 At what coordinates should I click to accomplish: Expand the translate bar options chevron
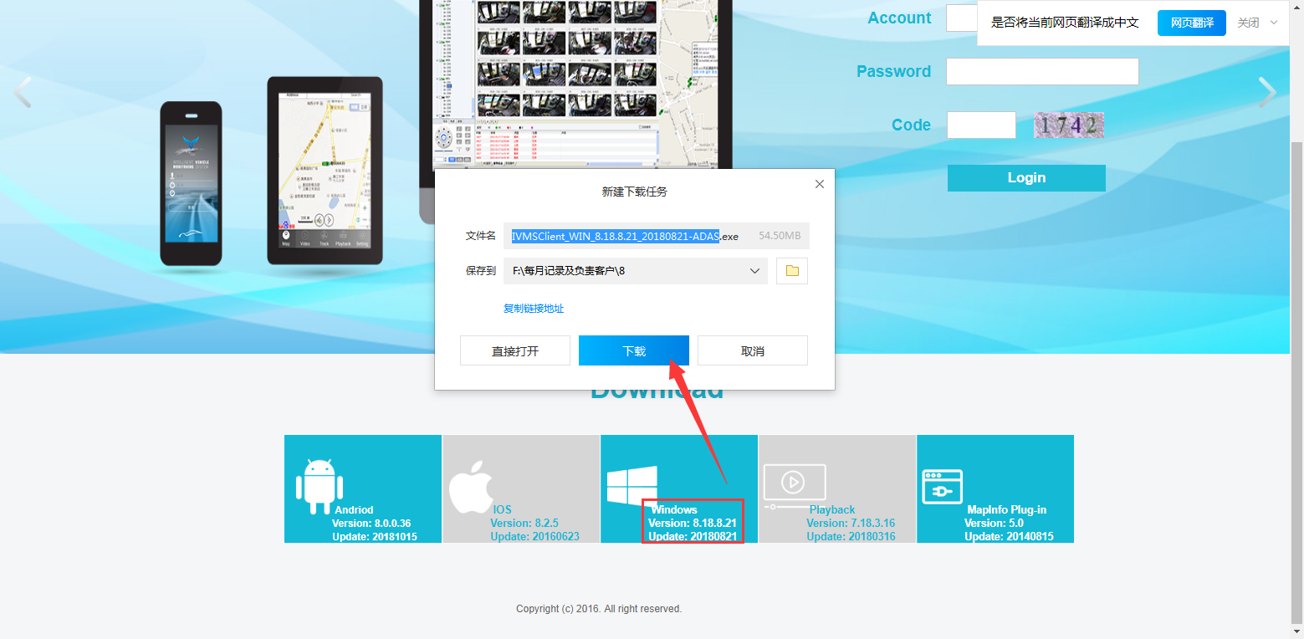1274,23
